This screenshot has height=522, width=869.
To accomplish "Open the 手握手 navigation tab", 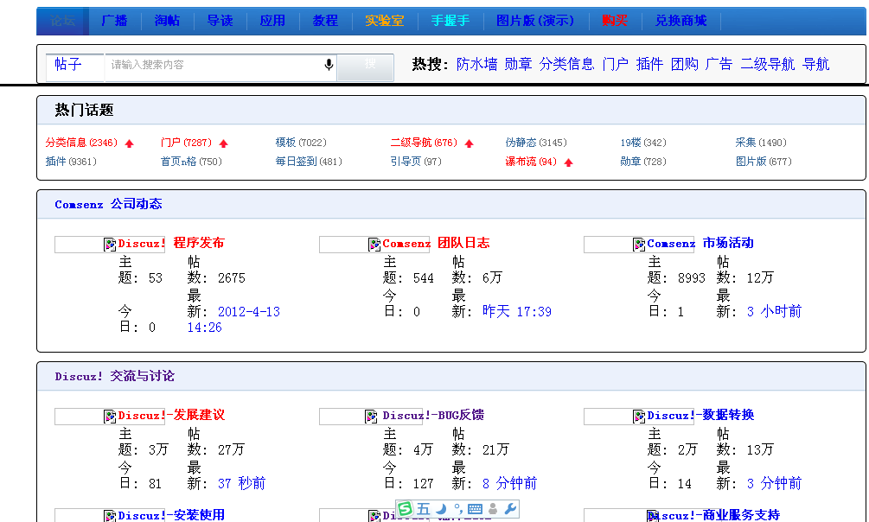I will 450,21.
